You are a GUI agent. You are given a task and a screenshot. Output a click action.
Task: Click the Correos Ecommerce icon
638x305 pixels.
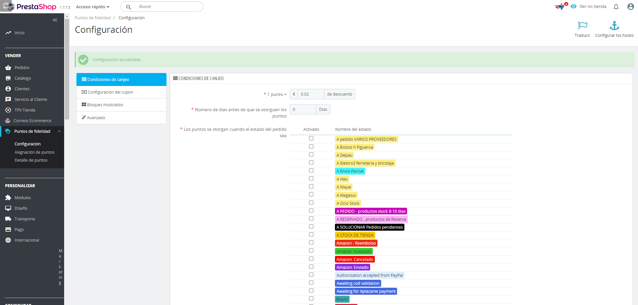click(x=8, y=121)
